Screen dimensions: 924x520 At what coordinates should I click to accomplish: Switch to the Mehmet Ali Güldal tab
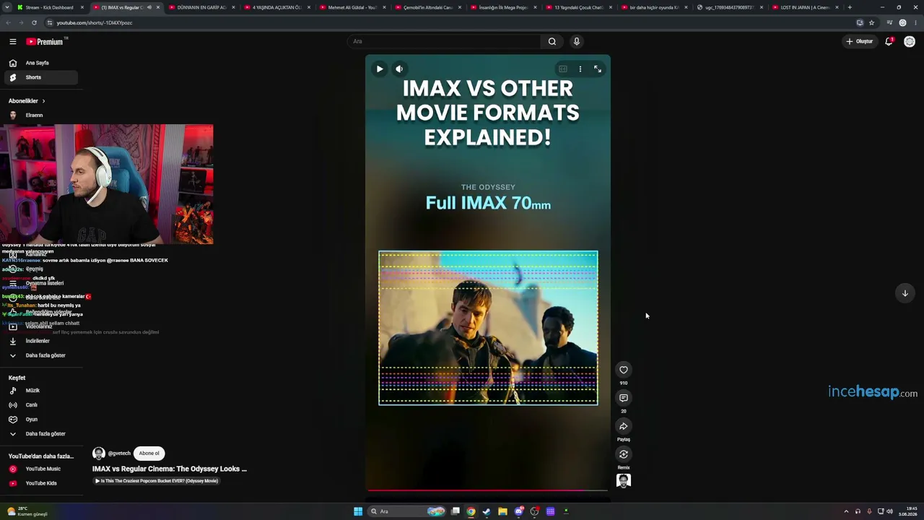352,7
